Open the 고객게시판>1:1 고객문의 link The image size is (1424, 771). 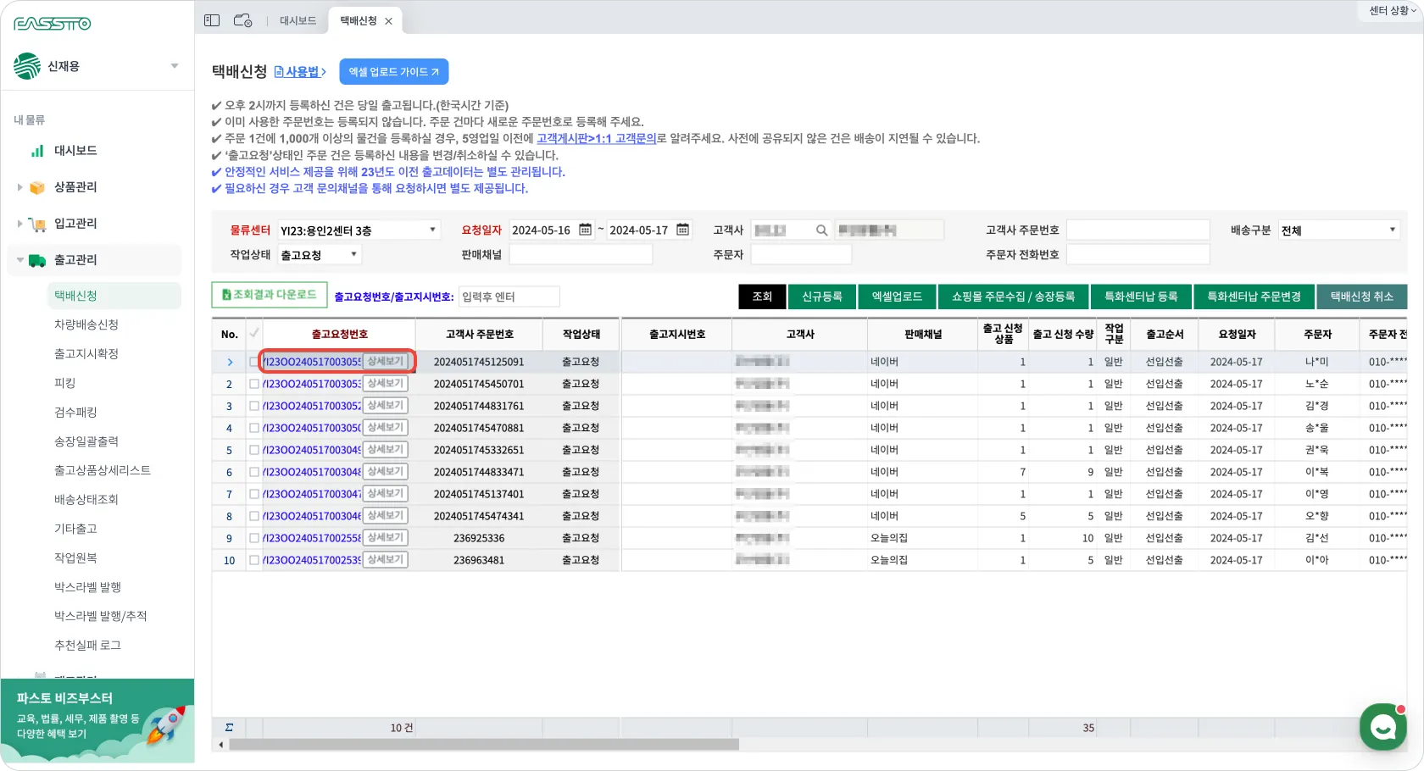pos(597,138)
